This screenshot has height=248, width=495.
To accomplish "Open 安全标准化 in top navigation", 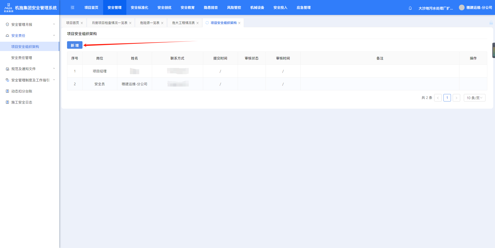I will (x=139, y=8).
